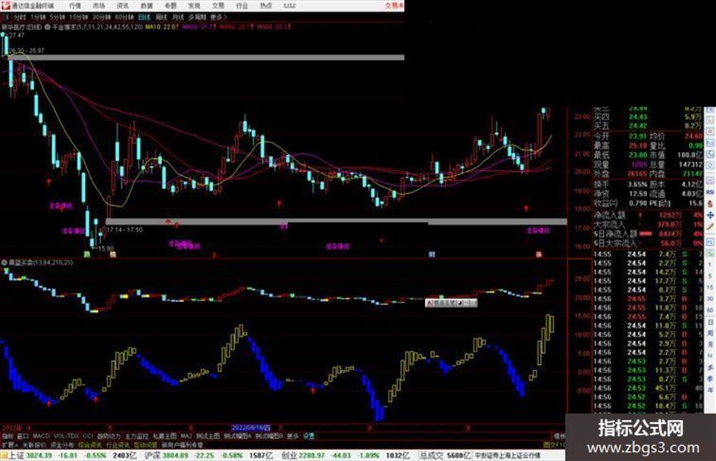The height and width of the screenshot is (461, 716).
Task: Open the 综合资讯 tab
Action: 89,444
